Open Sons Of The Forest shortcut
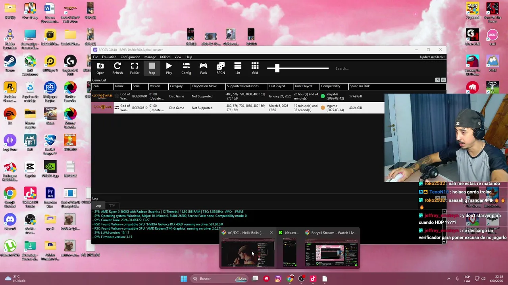Screen dimensions: 508x285 click(493, 12)
